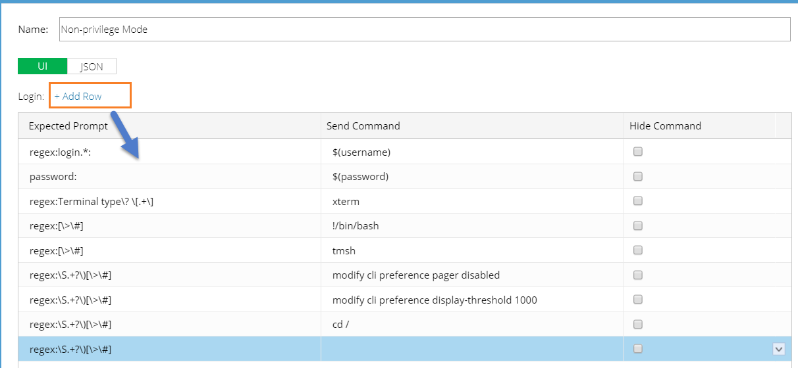Click the Expected Prompt column header
Viewport: 798px width, 368px height.
68,126
